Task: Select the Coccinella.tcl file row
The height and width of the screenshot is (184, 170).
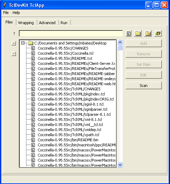Action: pos(65,53)
